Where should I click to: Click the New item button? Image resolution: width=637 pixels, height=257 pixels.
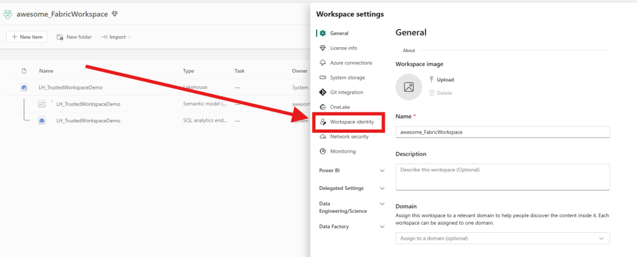pyautogui.click(x=27, y=37)
